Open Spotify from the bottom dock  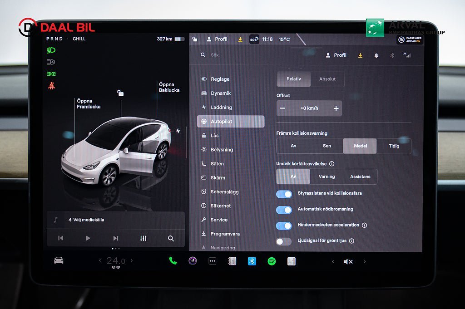pyautogui.click(x=272, y=261)
